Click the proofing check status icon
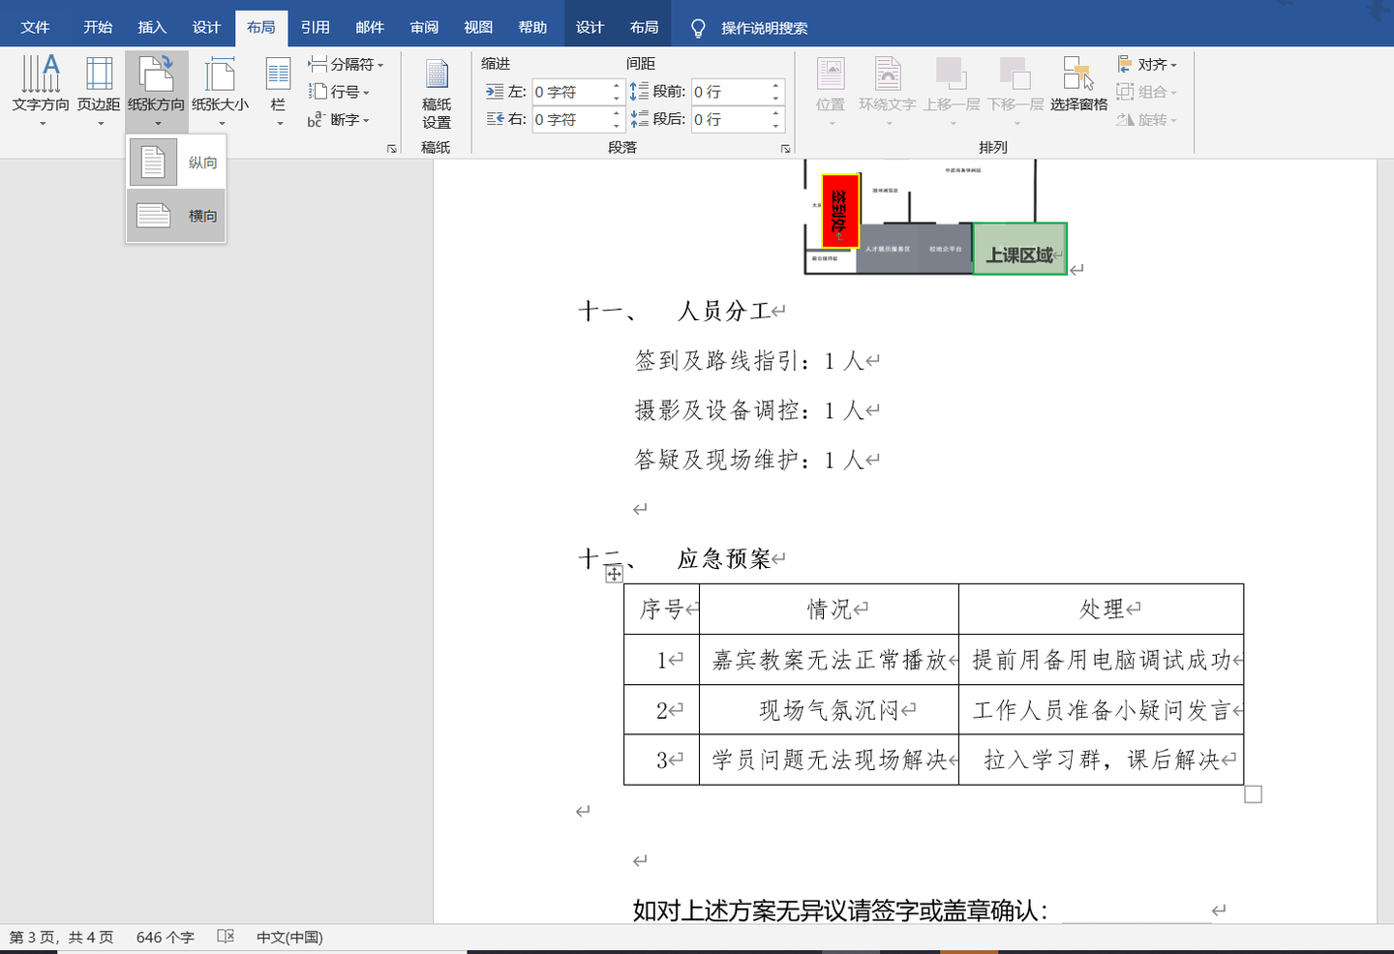1394x954 pixels. [226, 937]
